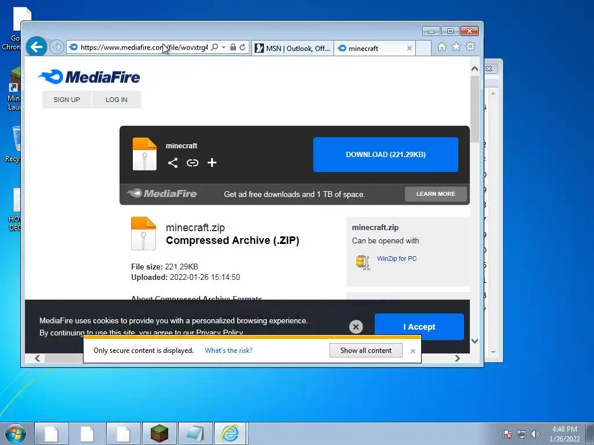Switch to the MSN | Outlook tab
This screenshot has width=594, height=445.
(292, 49)
